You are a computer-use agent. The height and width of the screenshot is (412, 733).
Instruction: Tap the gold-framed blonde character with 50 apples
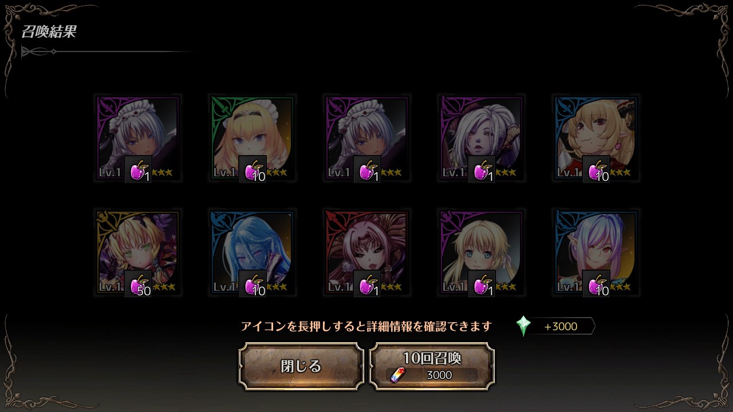pos(137,252)
